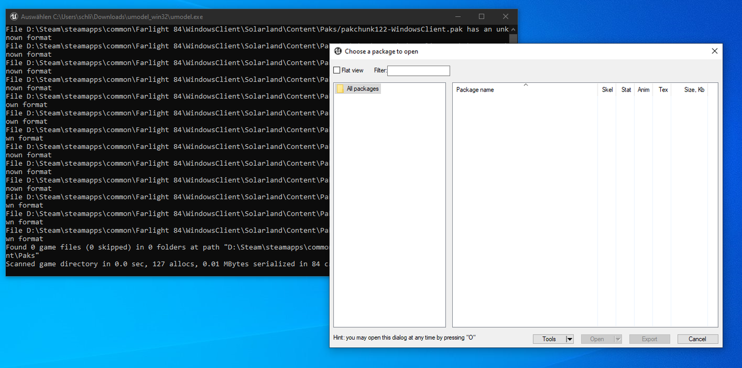Click the console vertical scrollbar thumb
742x368 pixels.
point(513,39)
